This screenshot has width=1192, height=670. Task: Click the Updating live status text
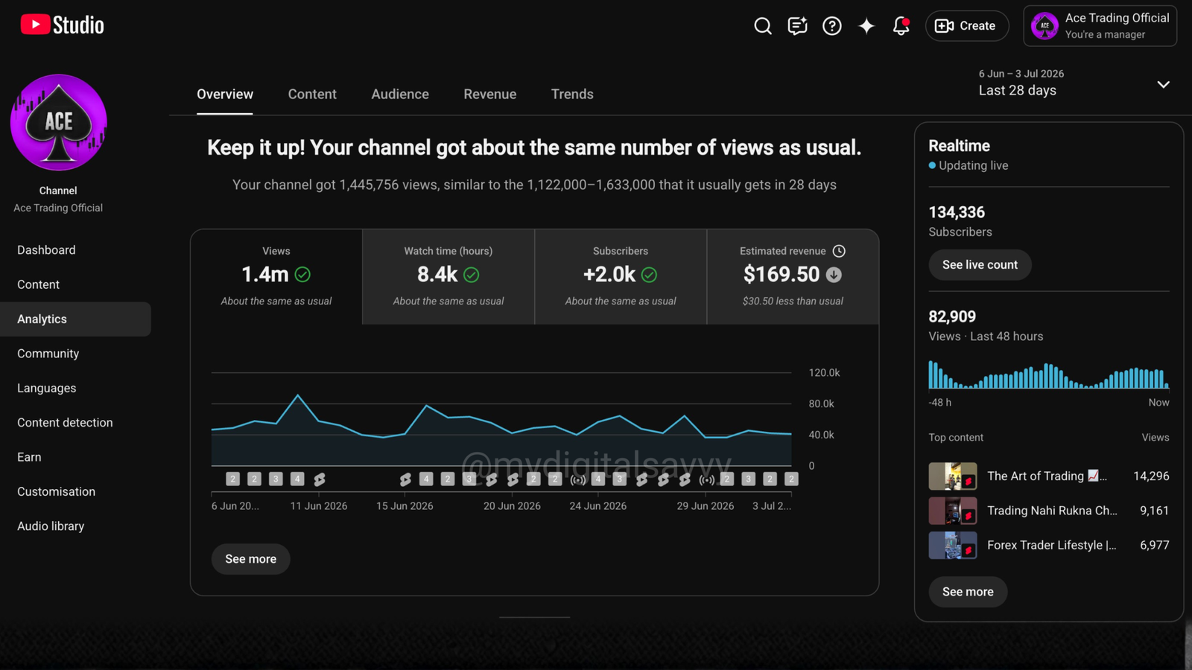973,165
